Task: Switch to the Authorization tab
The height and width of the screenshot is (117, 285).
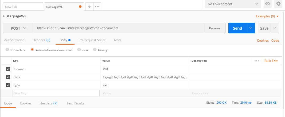Action: [x=14, y=40]
